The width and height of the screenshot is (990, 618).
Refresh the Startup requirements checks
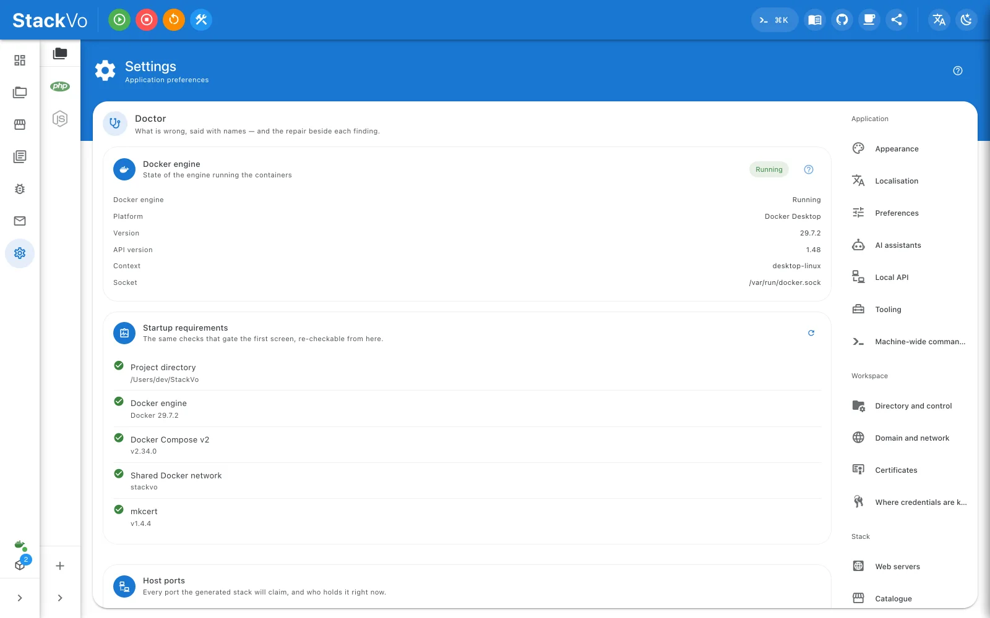point(811,333)
